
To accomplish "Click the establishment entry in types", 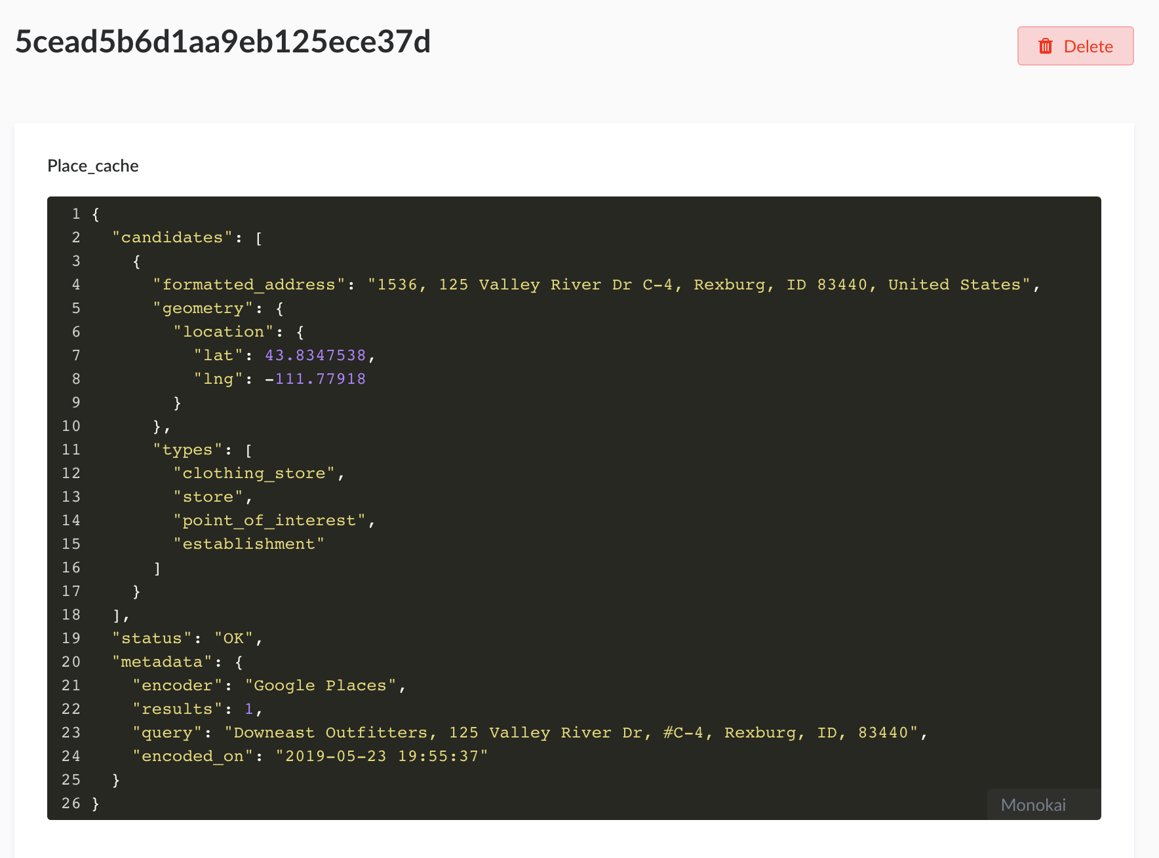I will pos(248,544).
